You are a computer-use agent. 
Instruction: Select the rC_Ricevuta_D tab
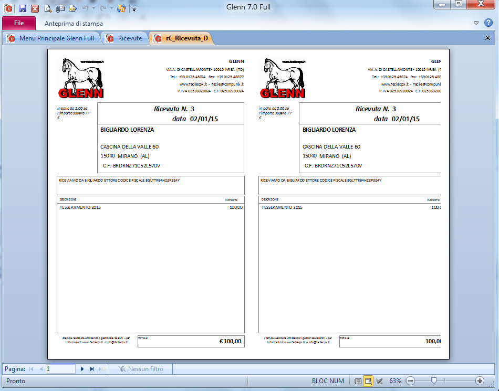tap(182, 38)
